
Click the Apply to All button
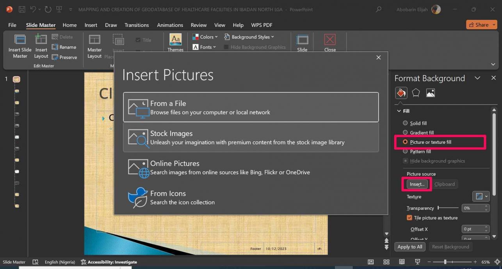tap(409, 247)
